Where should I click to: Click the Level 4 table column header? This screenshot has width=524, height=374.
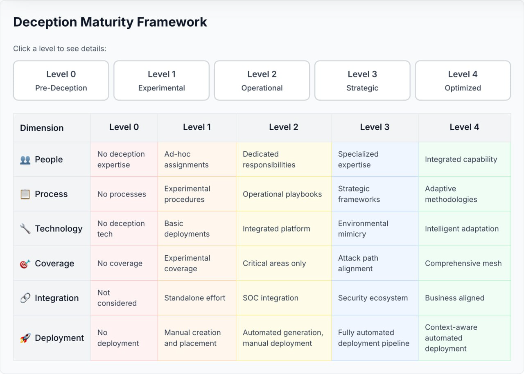[464, 127]
